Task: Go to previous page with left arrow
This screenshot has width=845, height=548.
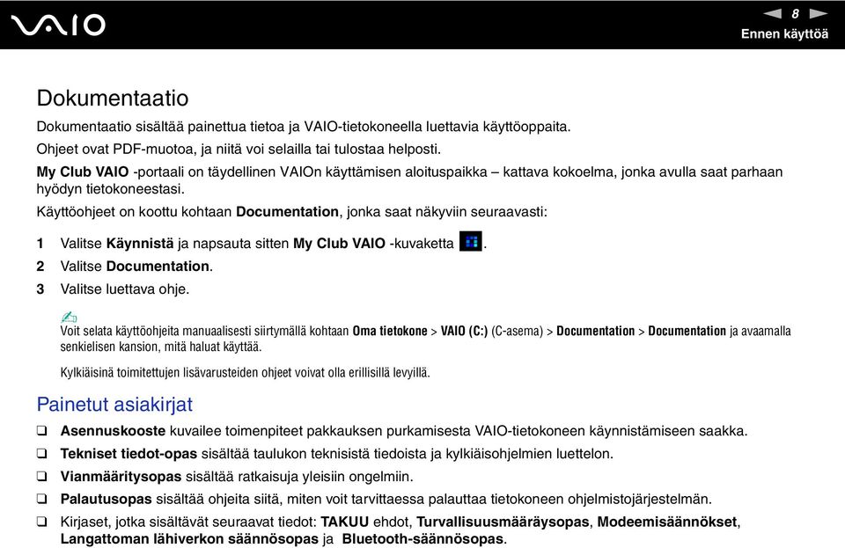Action: pos(773,13)
